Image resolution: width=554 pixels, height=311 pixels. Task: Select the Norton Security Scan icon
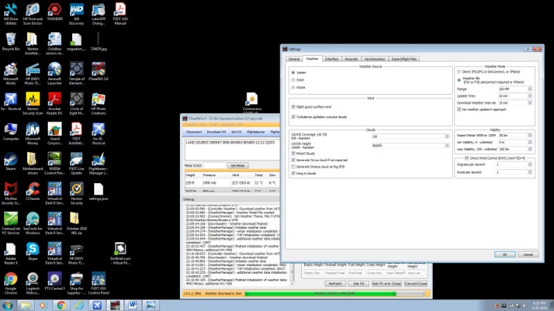[x=33, y=104]
